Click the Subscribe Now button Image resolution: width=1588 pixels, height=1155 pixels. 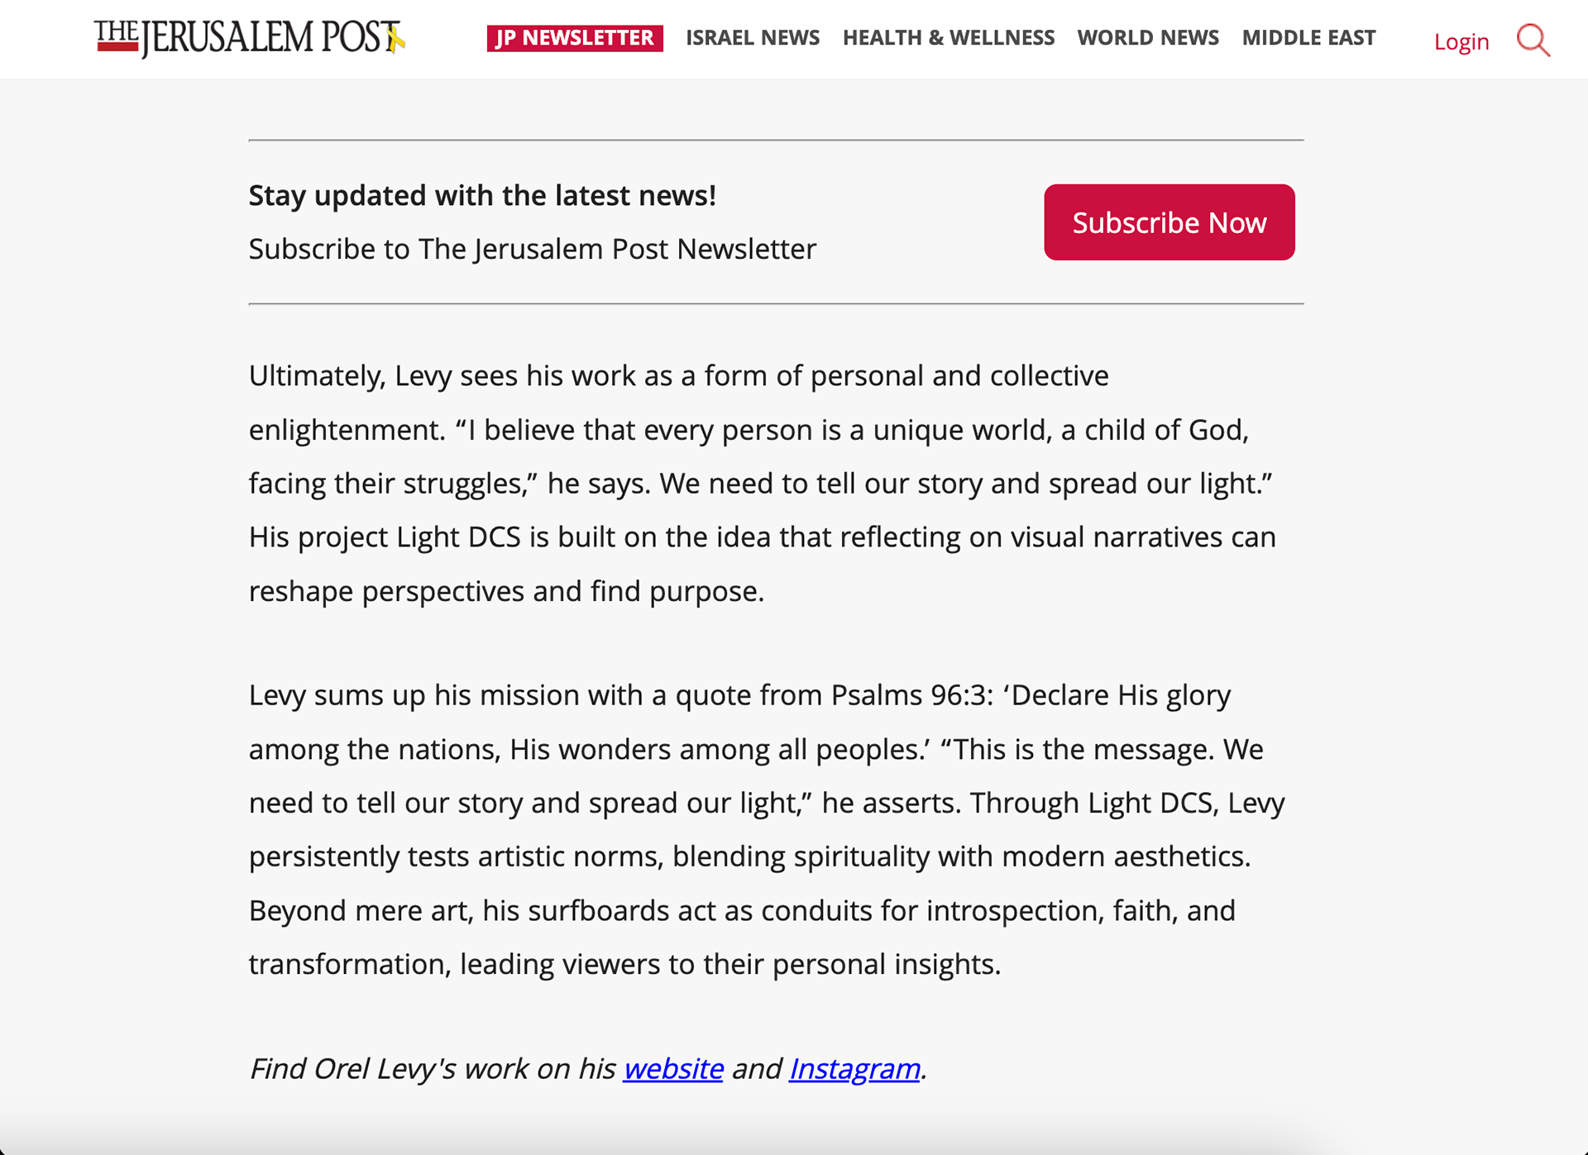[1169, 222]
